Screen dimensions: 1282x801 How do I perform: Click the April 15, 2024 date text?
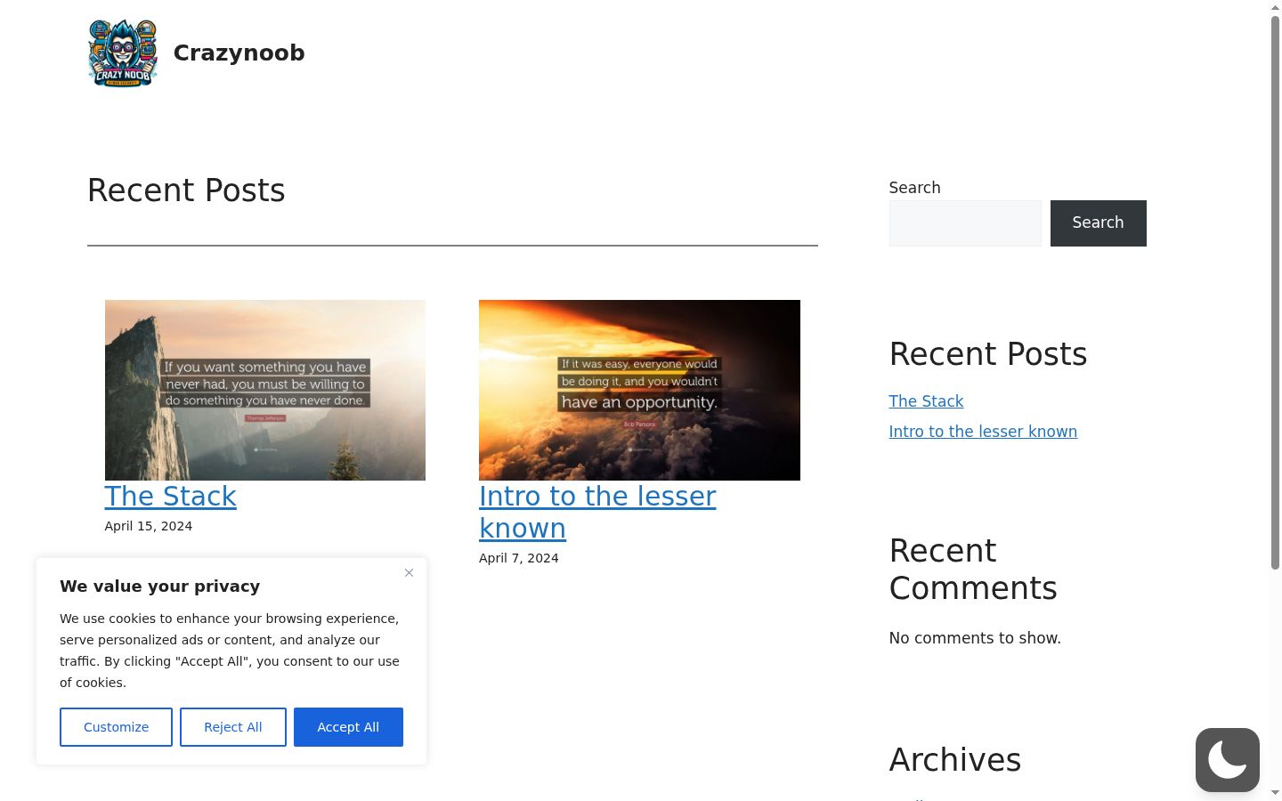(x=149, y=526)
